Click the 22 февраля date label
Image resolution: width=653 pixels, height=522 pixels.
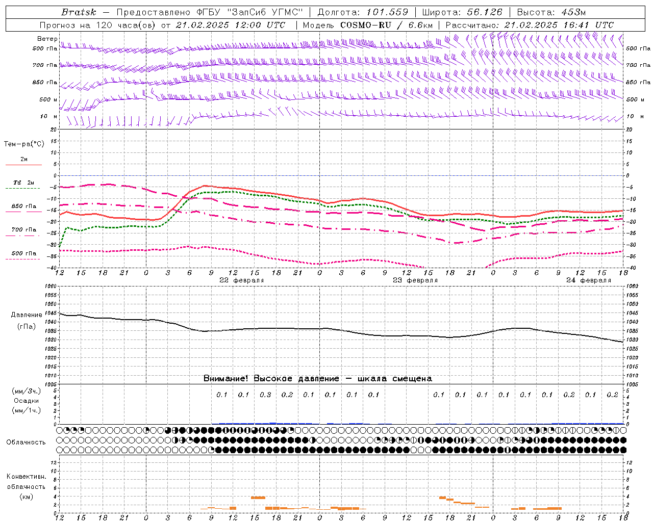tap(242, 280)
